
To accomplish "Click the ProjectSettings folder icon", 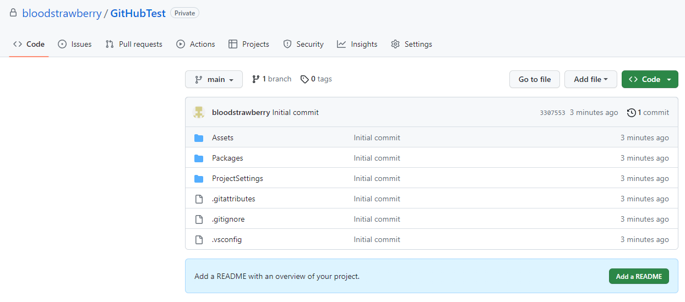I will [199, 178].
